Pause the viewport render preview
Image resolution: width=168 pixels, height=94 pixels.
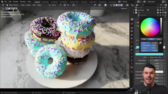point(127,5)
